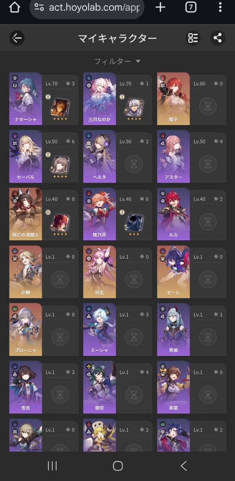Tap the back arrow beside マイキャラクター
This screenshot has width=235, height=481.
(x=17, y=38)
